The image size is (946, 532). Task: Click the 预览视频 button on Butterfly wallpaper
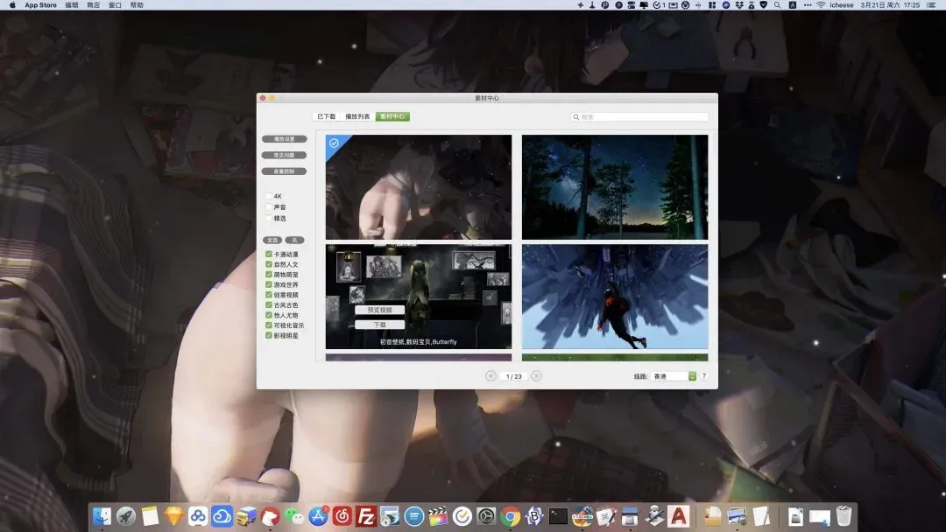tap(379, 310)
